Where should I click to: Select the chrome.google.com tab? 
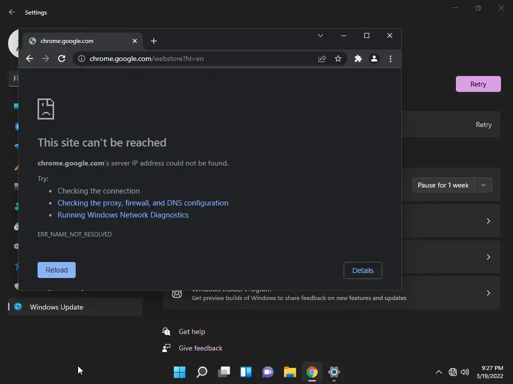tap(83, 41)
